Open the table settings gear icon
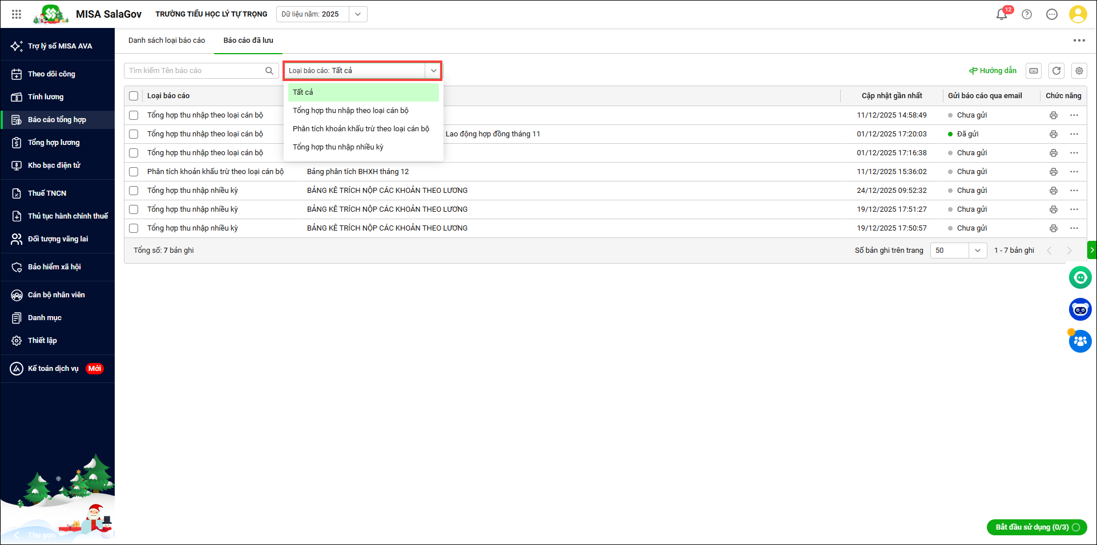Viewport: 1097px width, 545px height. tap(1079, 71)
